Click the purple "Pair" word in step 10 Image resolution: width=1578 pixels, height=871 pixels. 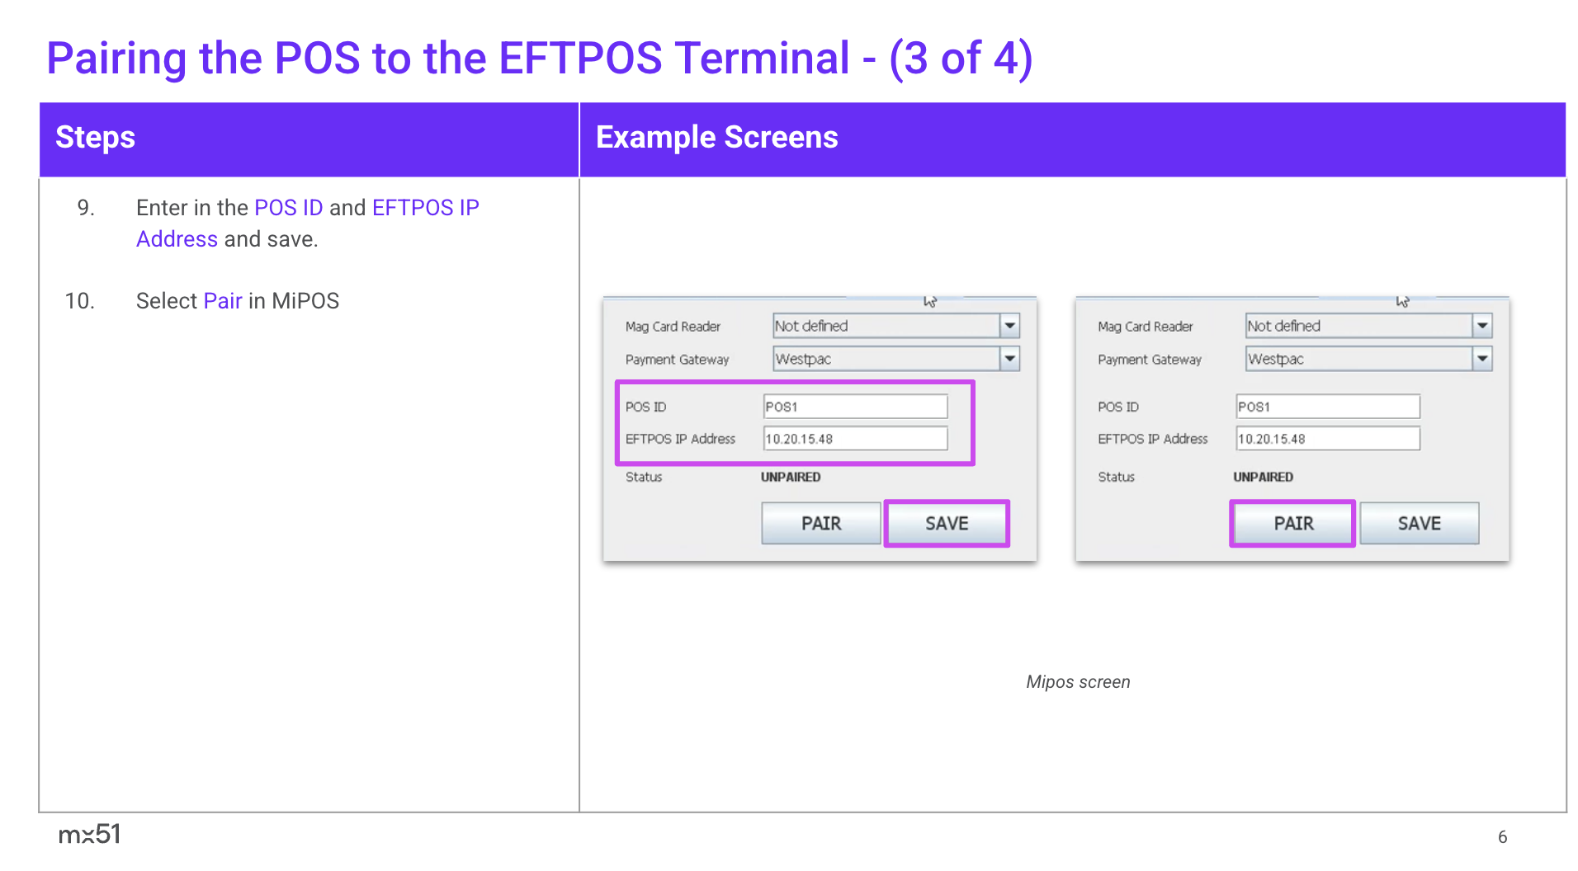point(223,301)
